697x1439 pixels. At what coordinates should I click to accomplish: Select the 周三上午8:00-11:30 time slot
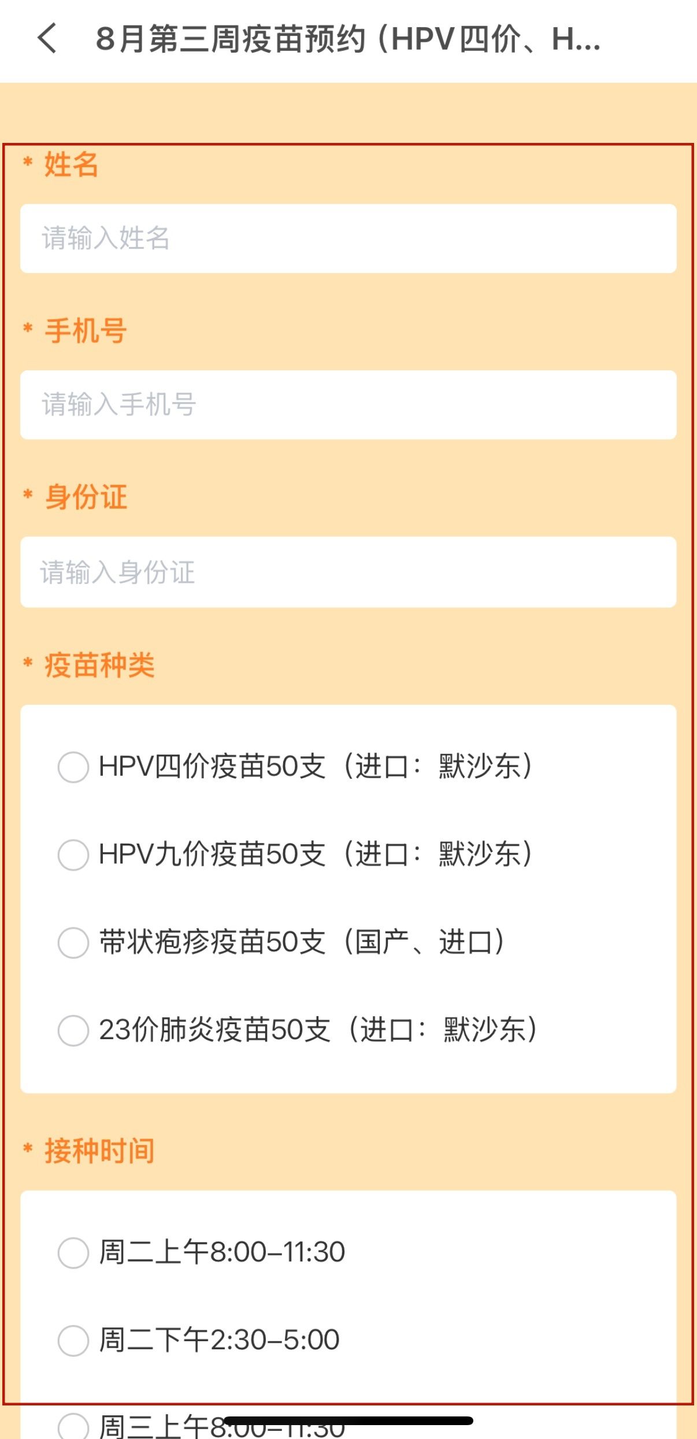73,1425
